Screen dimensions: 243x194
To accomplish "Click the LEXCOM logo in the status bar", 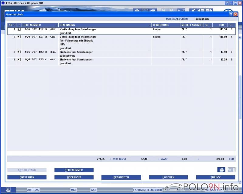I will tap(8, 190).
